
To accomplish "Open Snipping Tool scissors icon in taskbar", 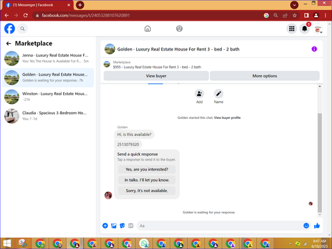I will [23, 244].
